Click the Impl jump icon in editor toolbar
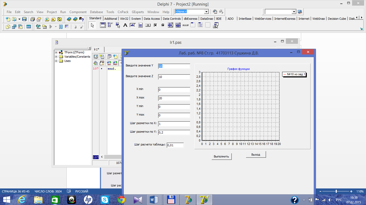The image size is (366, 205). (115, 63)
